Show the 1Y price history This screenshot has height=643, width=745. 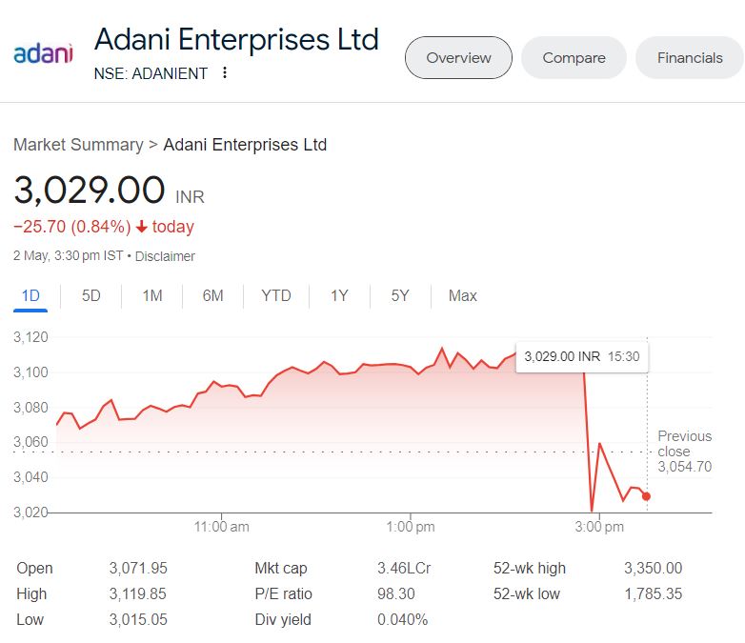pos(339,296)
